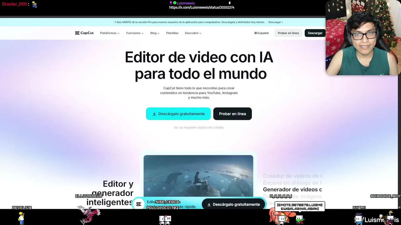Image resolution: width=401 pixels, height=225 pixels.
Task: Click the download arrow icon in cyan button
Action: pyautogui.click(x=154, y=114)
